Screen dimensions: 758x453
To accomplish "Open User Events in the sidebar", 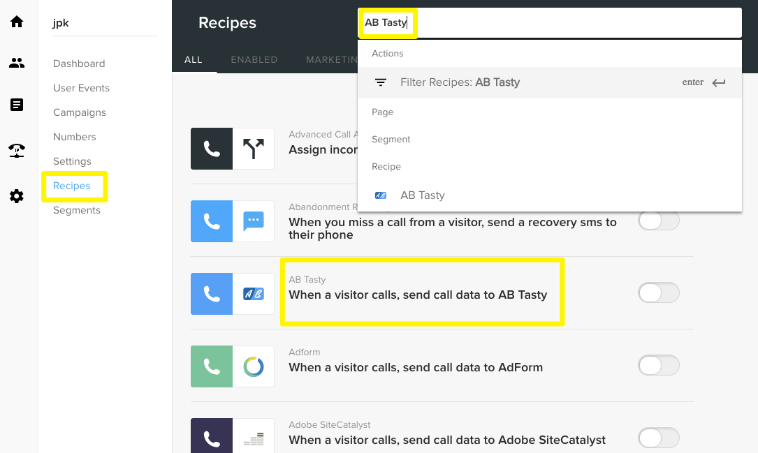I will [81, 89].
